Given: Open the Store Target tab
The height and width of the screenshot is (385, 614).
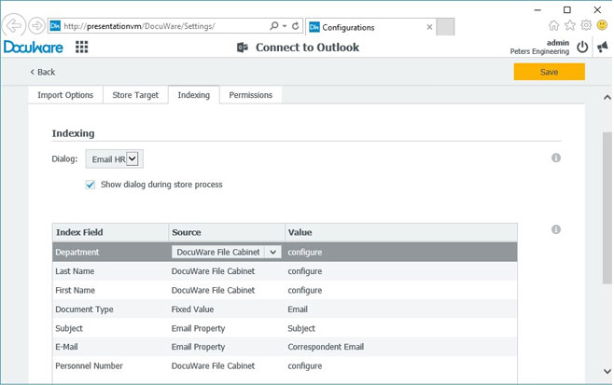Looking at the screenshot, I should pos(135,95).
